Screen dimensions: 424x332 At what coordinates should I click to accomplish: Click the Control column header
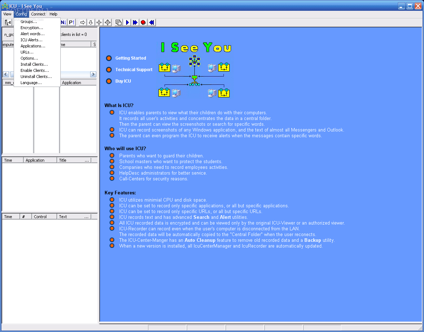[44, 217]
